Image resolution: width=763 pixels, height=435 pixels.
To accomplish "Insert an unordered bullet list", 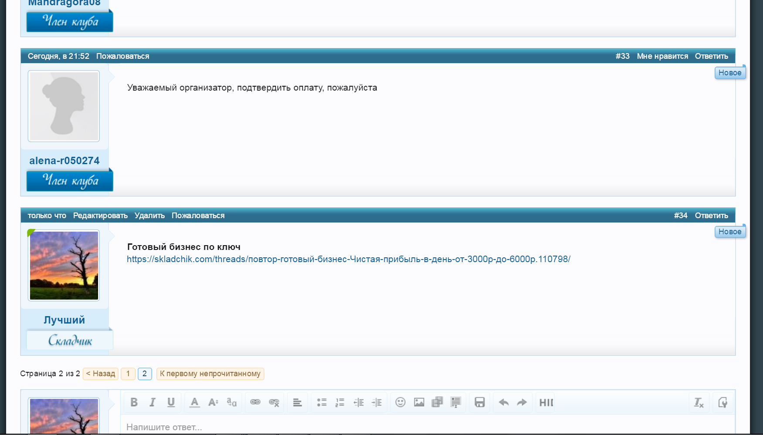I will 322,402.
